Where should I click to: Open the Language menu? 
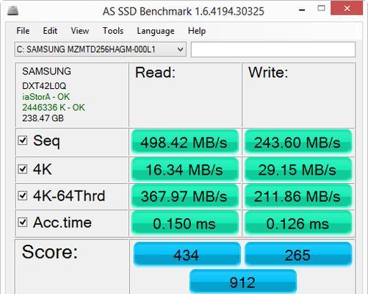pyautogui.click(x=156, y=31)
